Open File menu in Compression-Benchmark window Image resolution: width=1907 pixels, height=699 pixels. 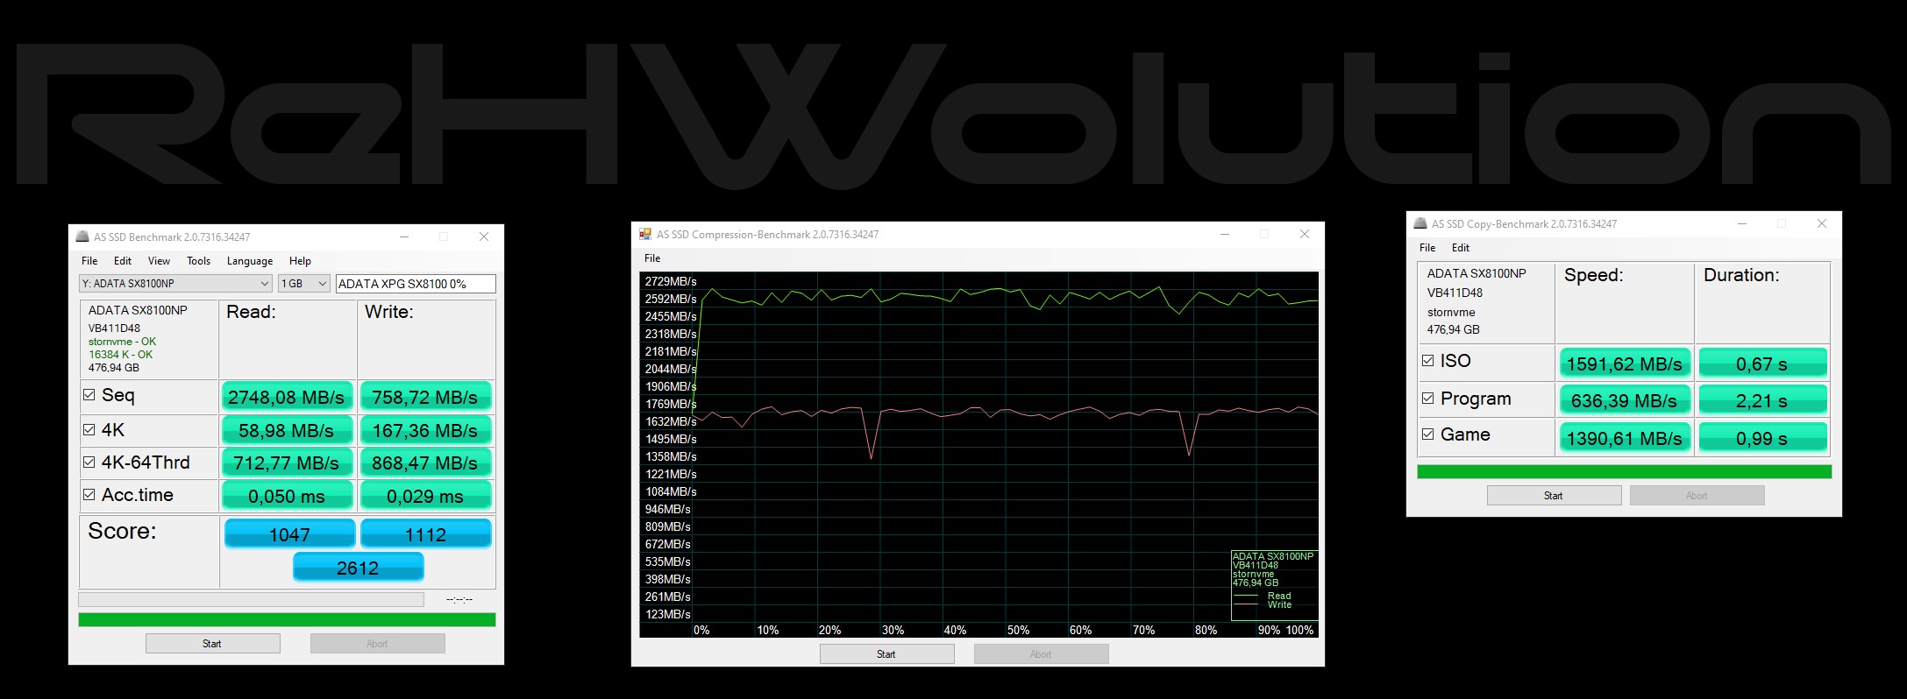tap(652, 258)
